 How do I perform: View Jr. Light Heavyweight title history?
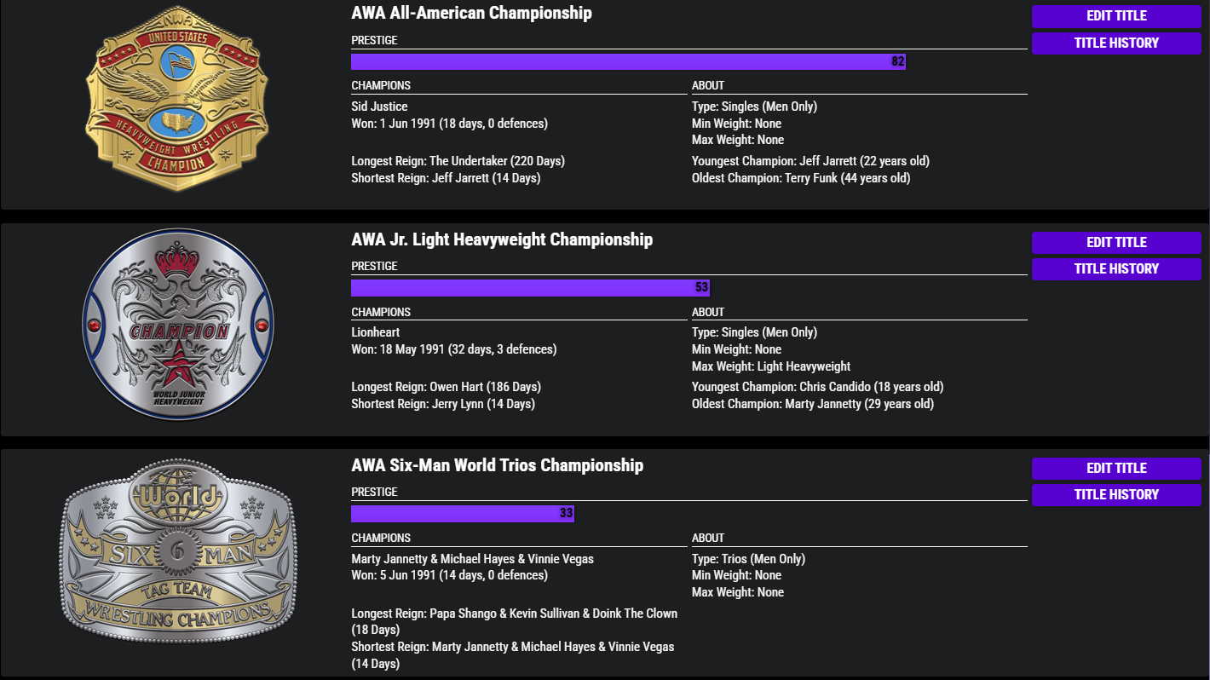1115,268
